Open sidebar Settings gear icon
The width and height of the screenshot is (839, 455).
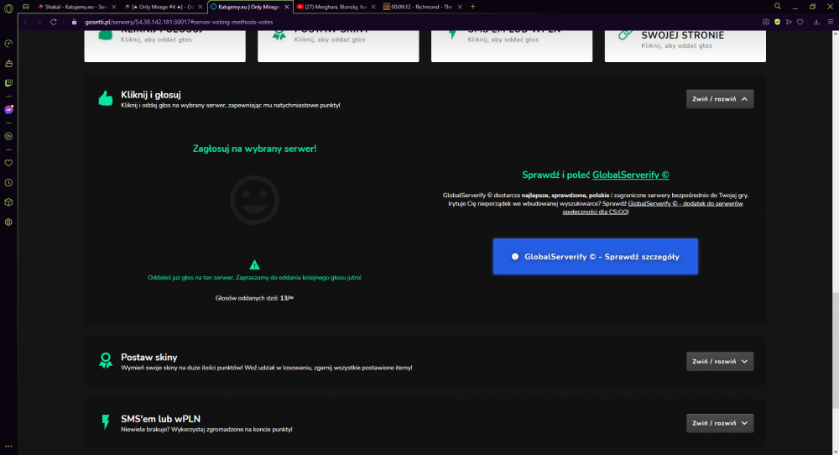(8, 222)
